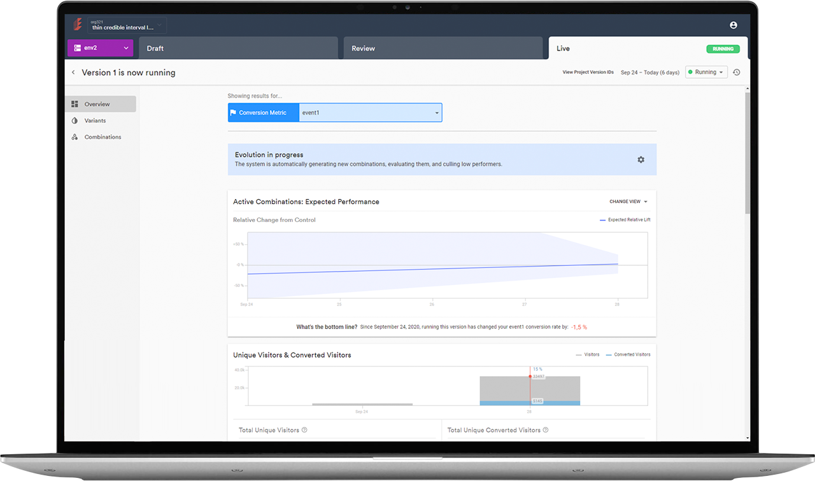Click View Project Version IDs link
This screenshot has height=481, width=815.
pyautogui.click(x=588, y=73)
